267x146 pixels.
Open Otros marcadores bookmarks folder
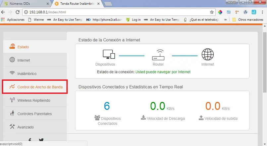pos(248,20)
